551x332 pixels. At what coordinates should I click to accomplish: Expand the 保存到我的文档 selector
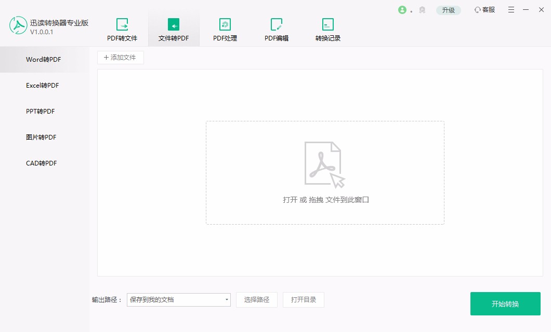pyautogui.click(x=178, y=299)
